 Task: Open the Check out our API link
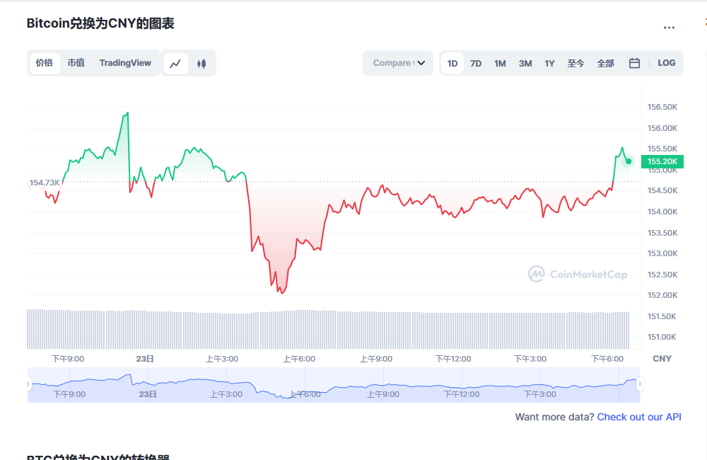coord(639,417)
